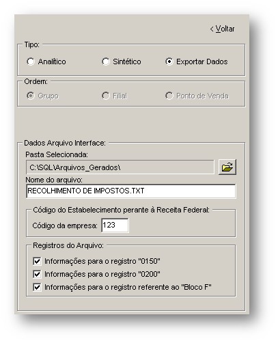This screenshot has width=278, height=343.
Task: Click the Dados Arquivo Interface group title
Action: click(65, 143)
